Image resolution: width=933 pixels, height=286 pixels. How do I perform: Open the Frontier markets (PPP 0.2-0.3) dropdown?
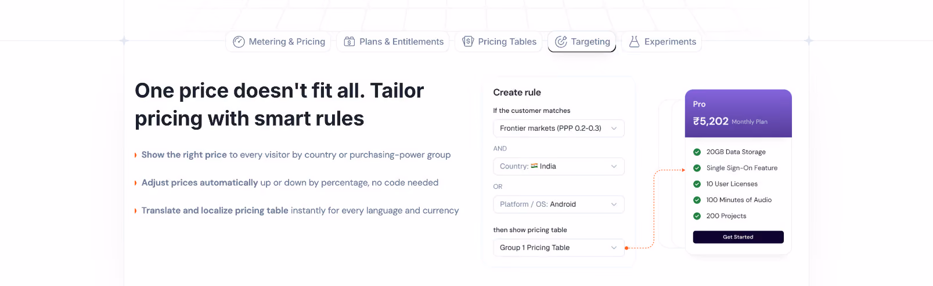(559, 129)
